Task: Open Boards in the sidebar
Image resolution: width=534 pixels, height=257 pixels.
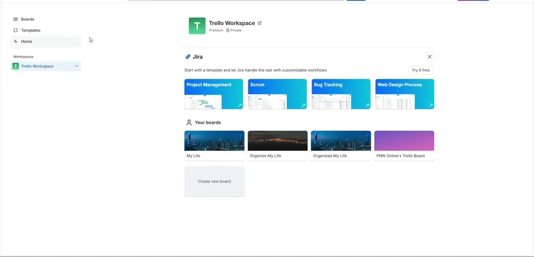Action: tap(45, 19)
